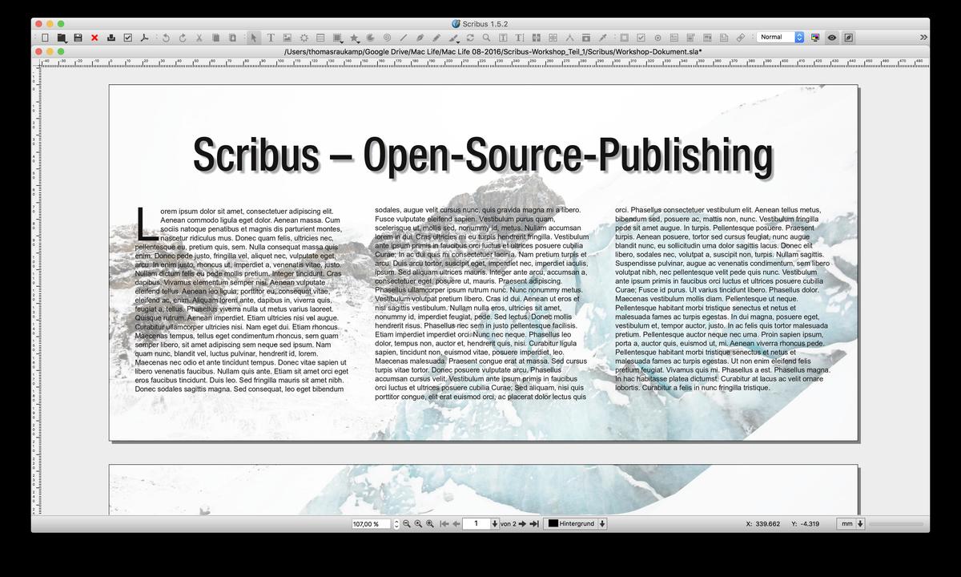Image resolution: width=961 pixels, height=577 pixels.
Task: Open the Polygon star tool dropdown
Action: coord(354,38)
